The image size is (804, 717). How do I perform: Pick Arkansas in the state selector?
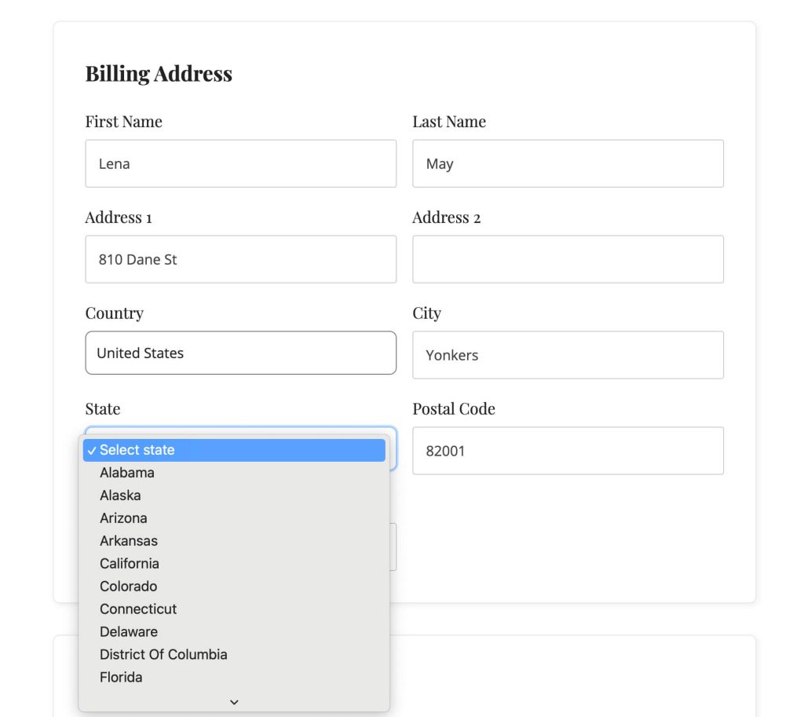click(x=128, y=540)
